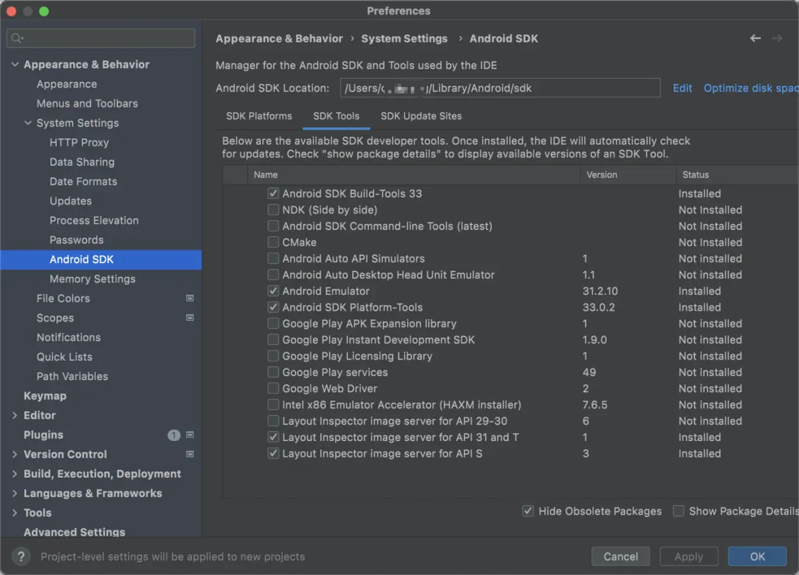This screenshot has width=799, height=575.
Task: Select the SDK Tools tab
Action: coord(336,116)
